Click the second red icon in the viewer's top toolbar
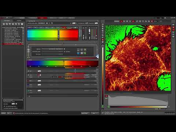The width and height of the screenshot is (176, 132). click(133, 21)
